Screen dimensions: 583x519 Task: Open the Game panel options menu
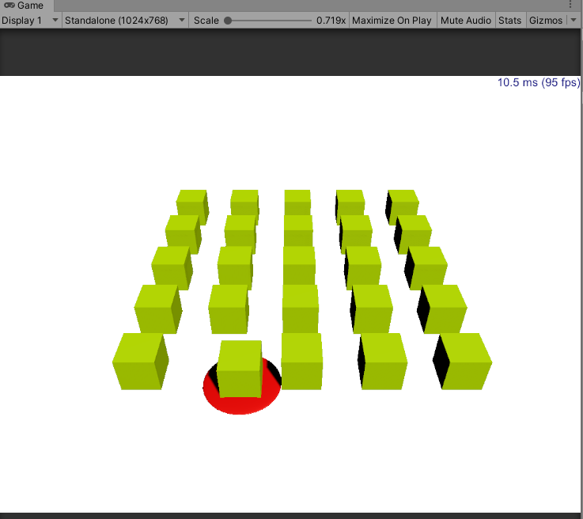pyautogui.click(x=570, y=5)
